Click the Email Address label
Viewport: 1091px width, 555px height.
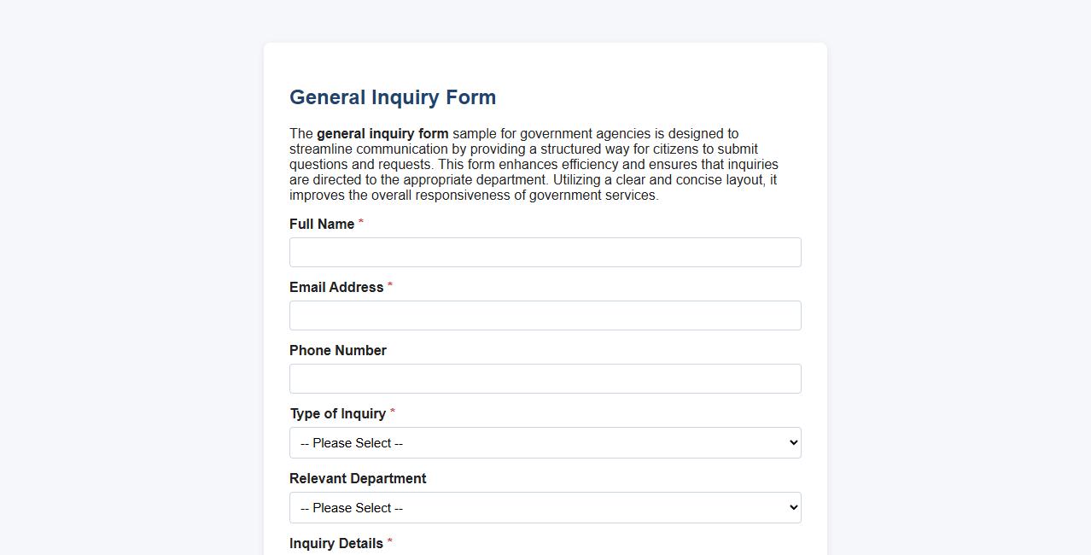click(x=336, y=287)
